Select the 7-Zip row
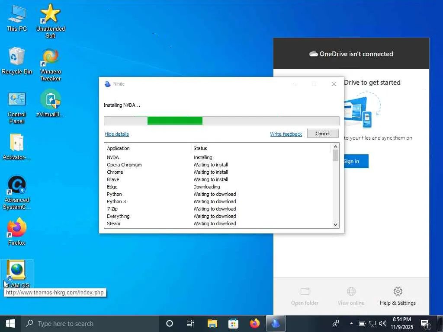This screenshot has width=443, height=332. click(218, 209)
